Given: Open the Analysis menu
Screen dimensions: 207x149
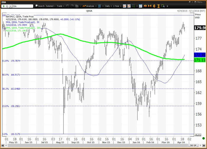Looking at the screenshot, I should click(90, 6).
